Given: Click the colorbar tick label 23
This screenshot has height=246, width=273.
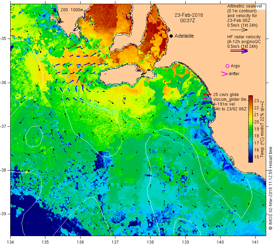Looking at the screenshot, I should (x=257, y=100).
